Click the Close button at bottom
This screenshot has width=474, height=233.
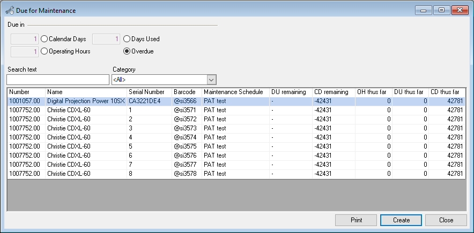tap(446, 220)
